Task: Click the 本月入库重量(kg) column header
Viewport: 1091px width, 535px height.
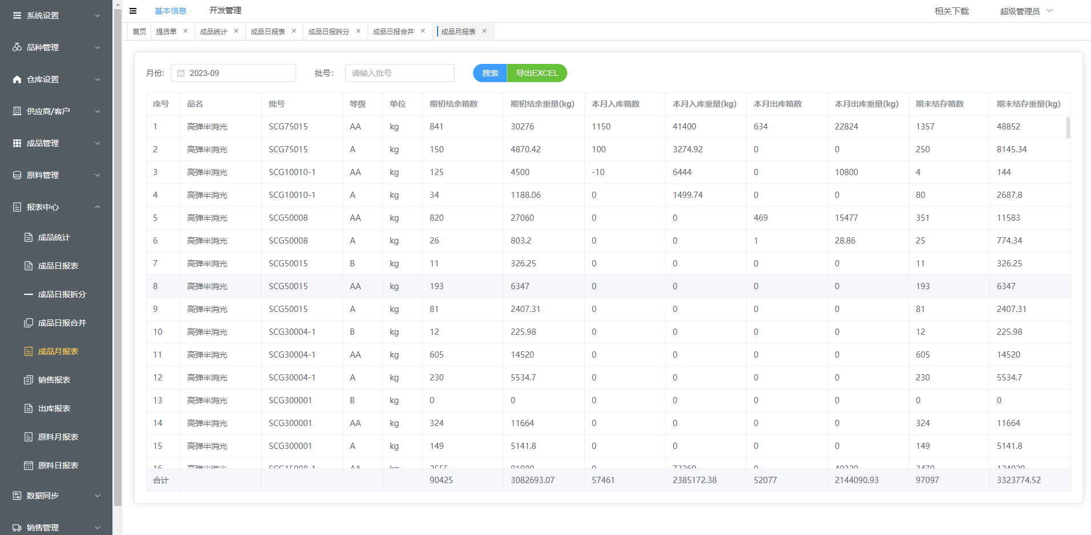Action: [x=705, y=104]
